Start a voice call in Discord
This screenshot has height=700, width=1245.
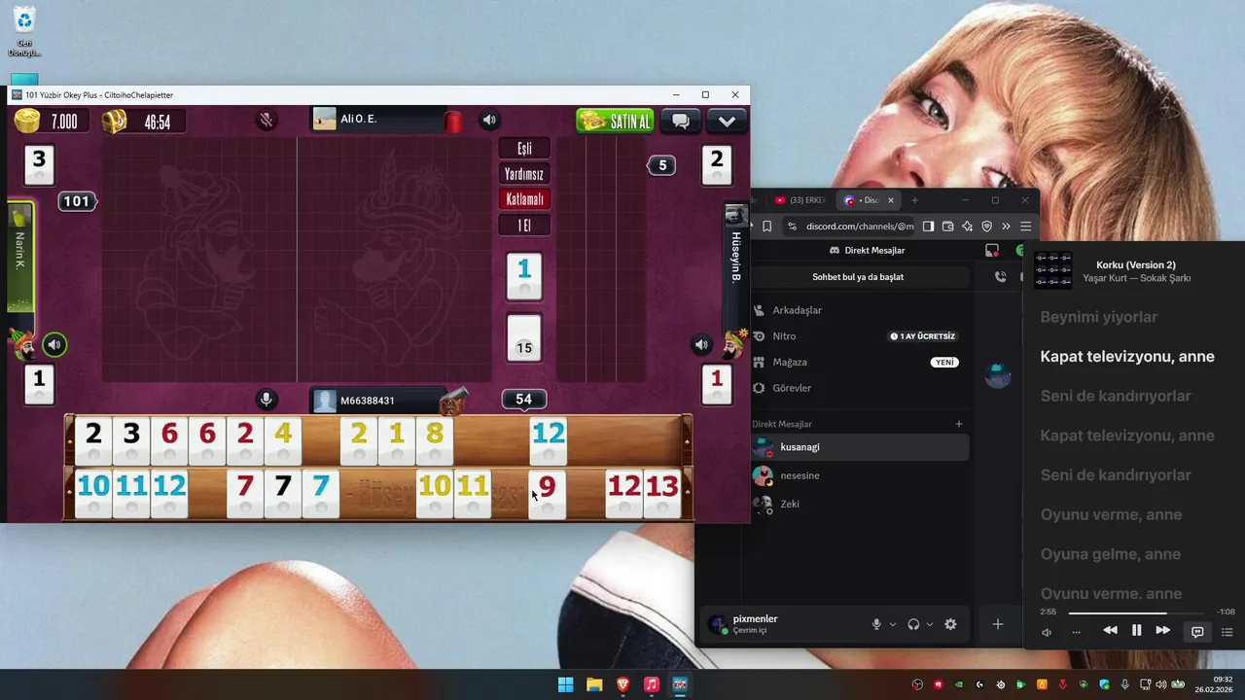click(1000, 277)
